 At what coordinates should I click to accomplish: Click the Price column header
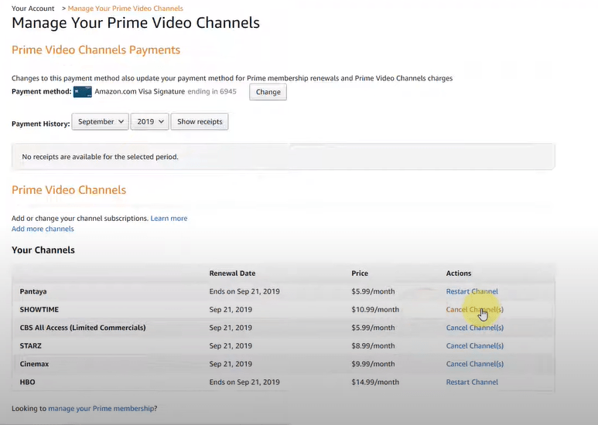tap(360, 273)
